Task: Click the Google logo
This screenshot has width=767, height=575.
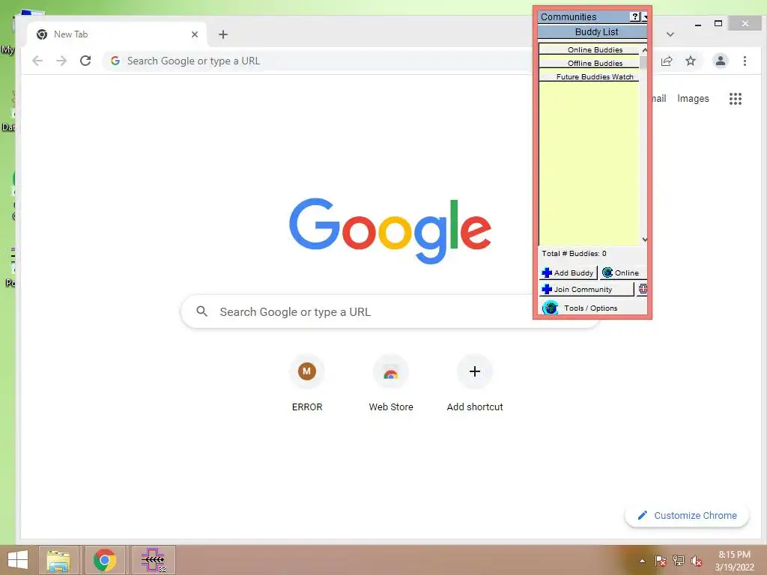Action: pos(389,231)
